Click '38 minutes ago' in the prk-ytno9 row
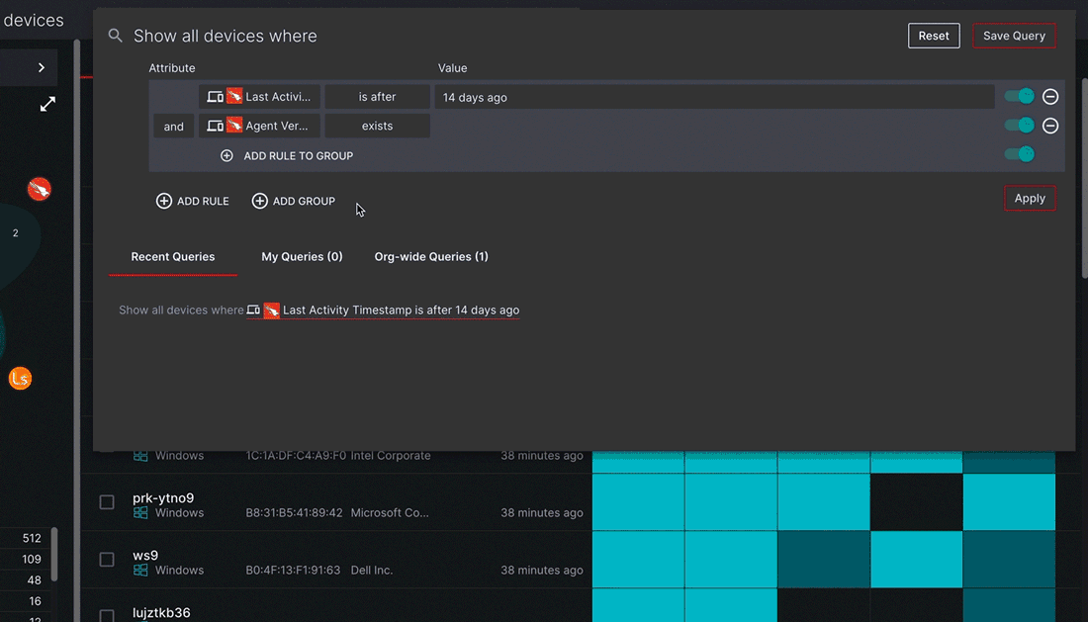Screen dimensions: 1088x622 tap(542, 513)
